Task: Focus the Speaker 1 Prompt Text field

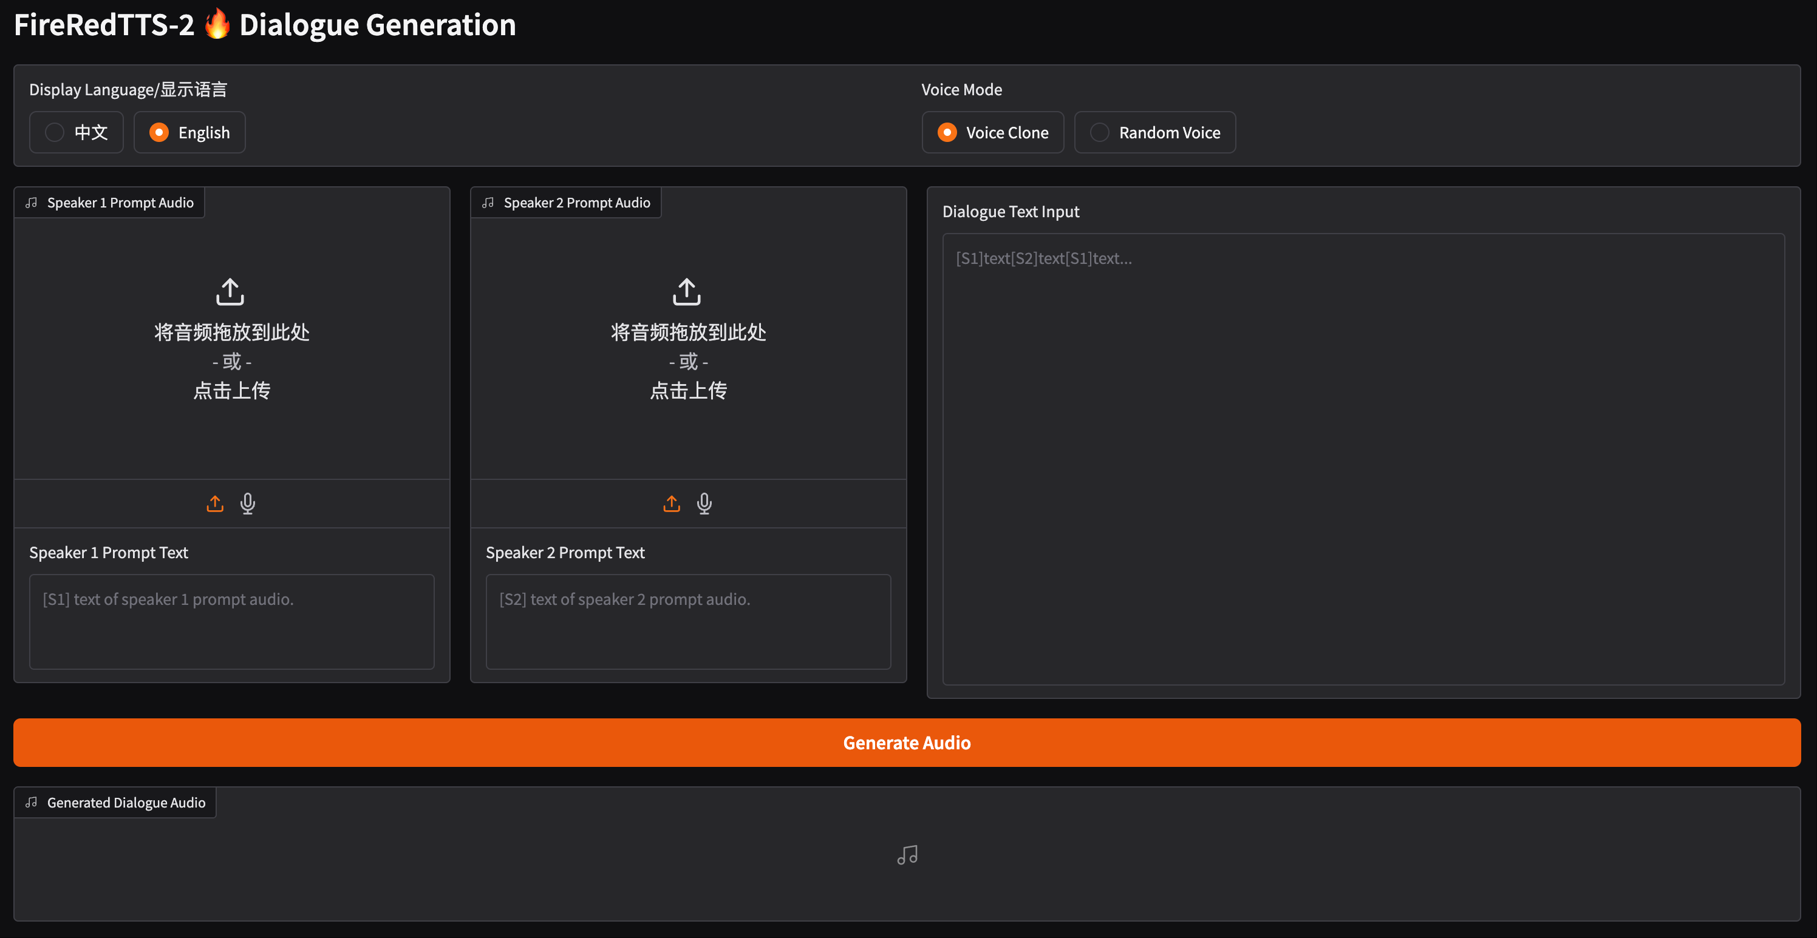Action: pos(231,621)
